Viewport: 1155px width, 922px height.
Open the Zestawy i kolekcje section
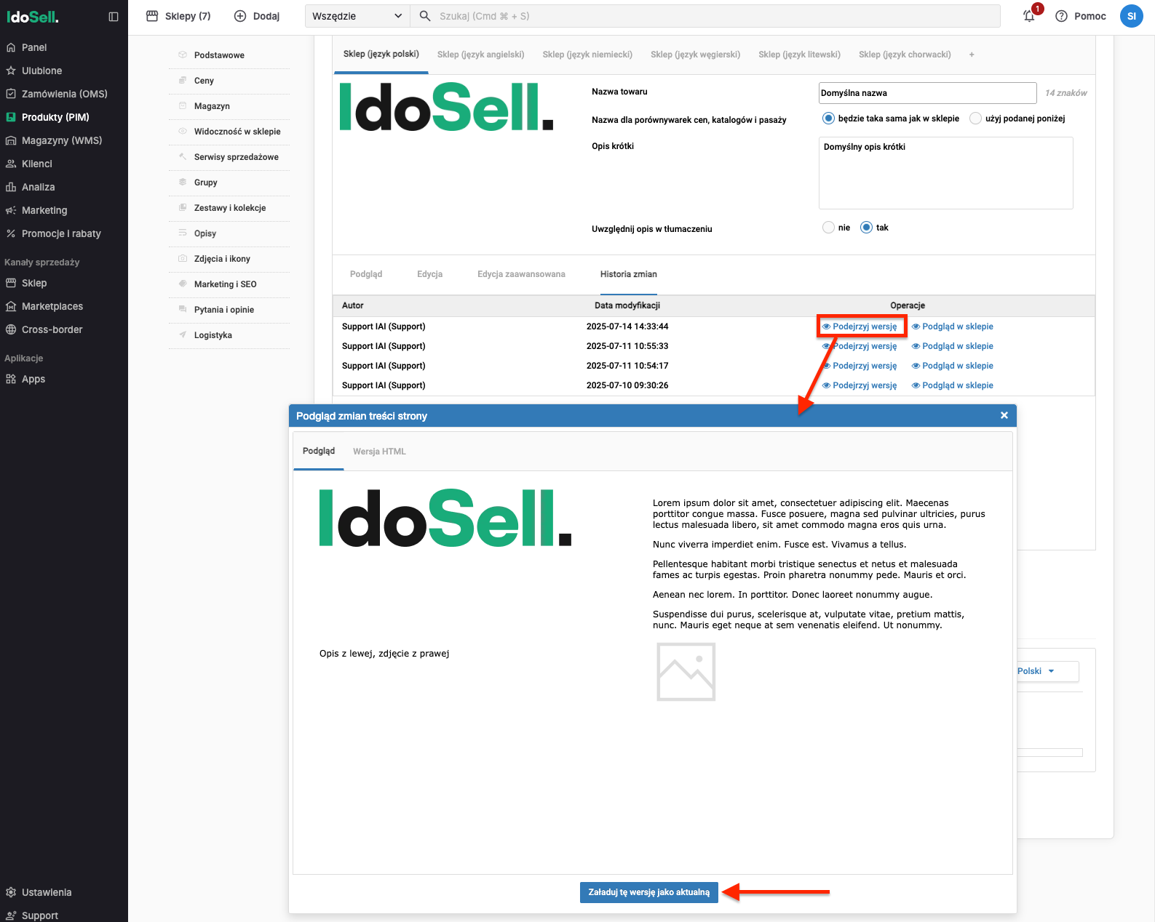point(229,208)
